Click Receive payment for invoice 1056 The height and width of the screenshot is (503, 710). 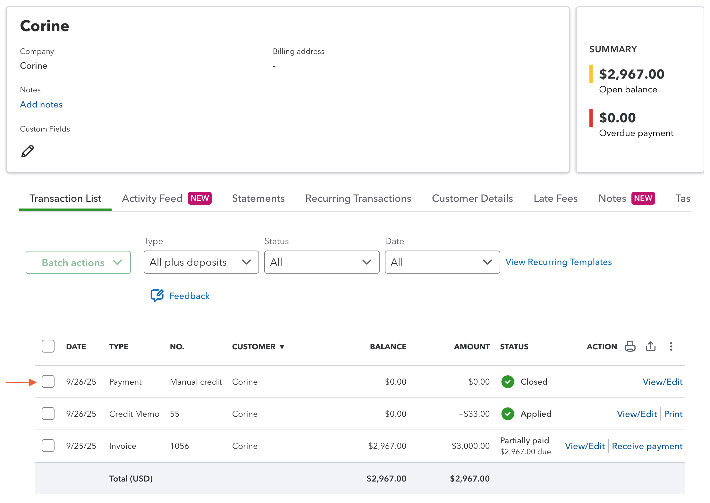pos(647,446)
